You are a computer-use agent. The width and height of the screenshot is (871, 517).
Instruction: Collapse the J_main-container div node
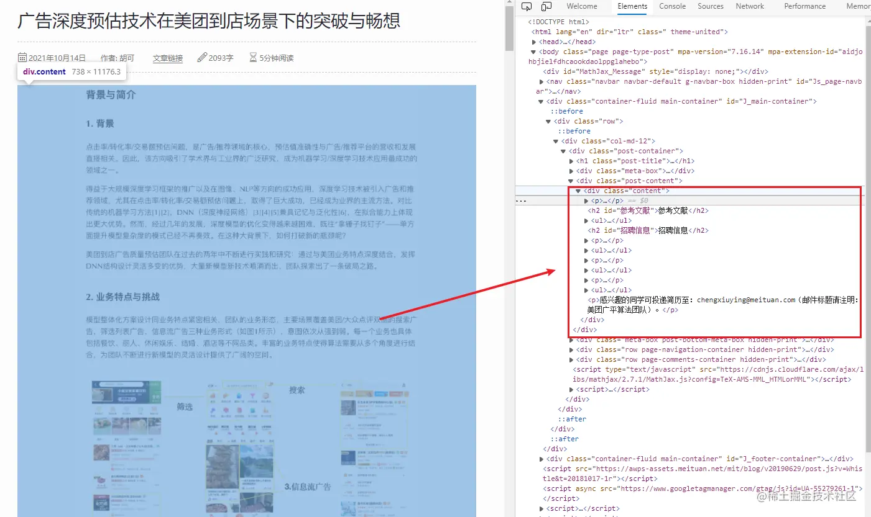click(541, 101)
